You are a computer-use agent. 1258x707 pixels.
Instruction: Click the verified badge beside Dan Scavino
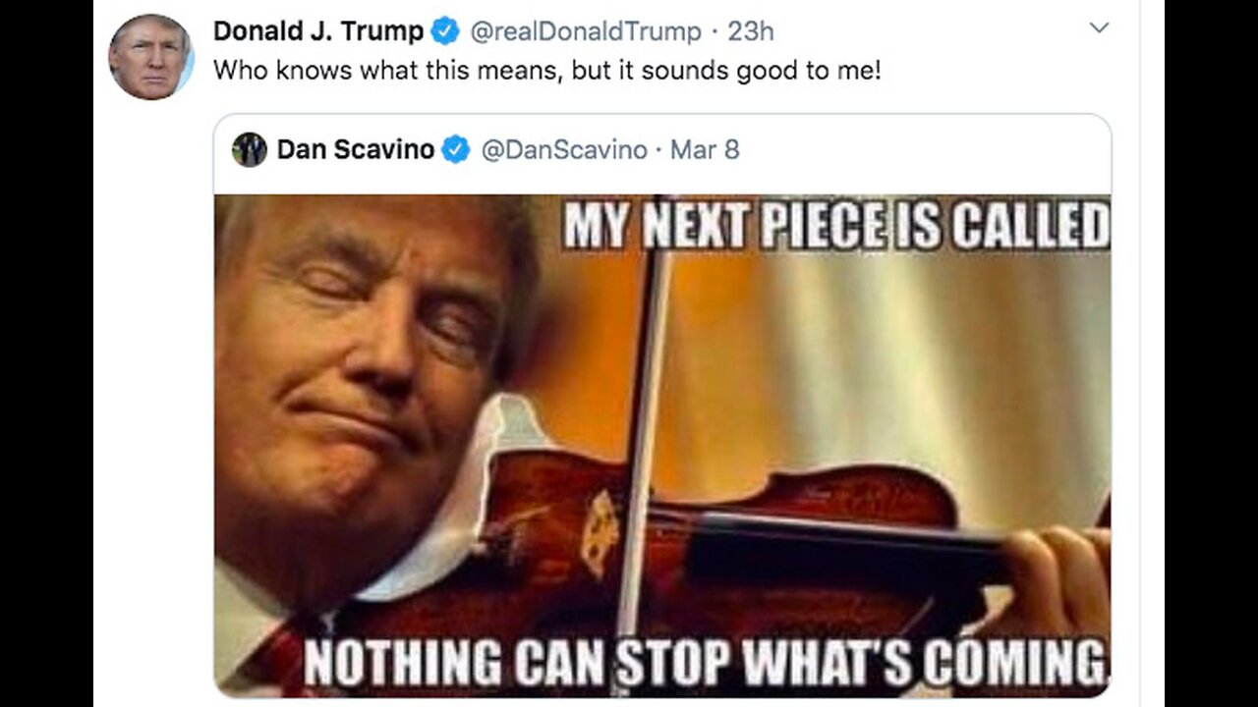[455, 149]
